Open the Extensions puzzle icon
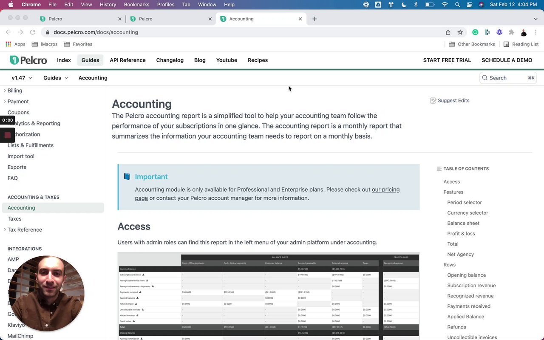Image resolution: width=544 pixels, height=340 pixels. [512, 32]
